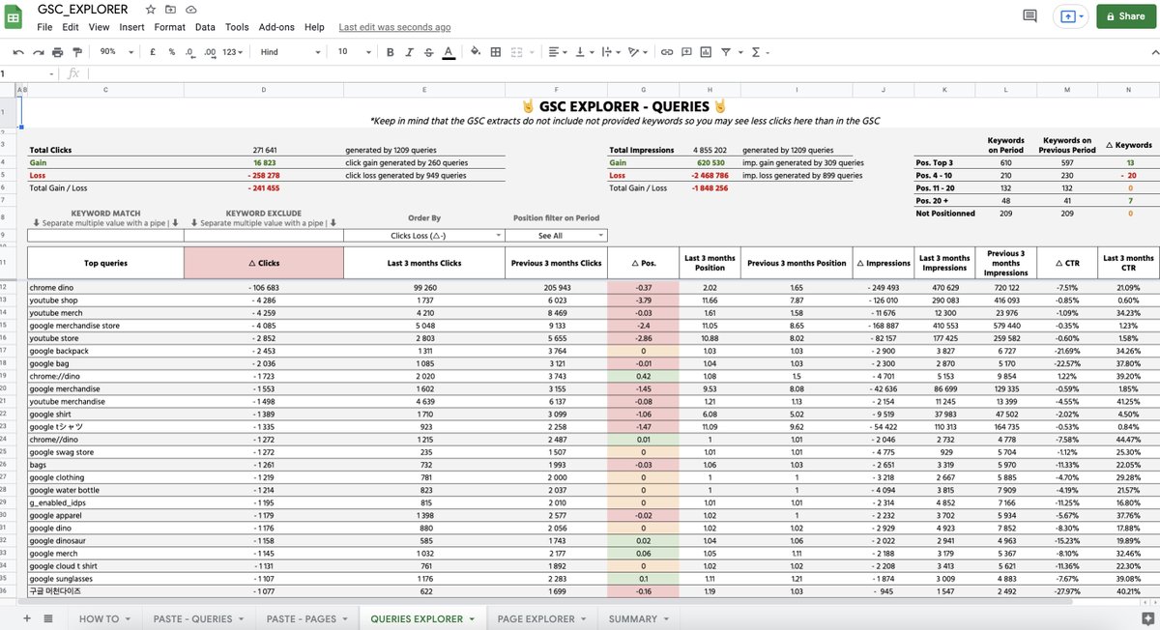Insert comment icon in toolbar
The width and height of the screenshot is (1160, 630).
point(686,52)
